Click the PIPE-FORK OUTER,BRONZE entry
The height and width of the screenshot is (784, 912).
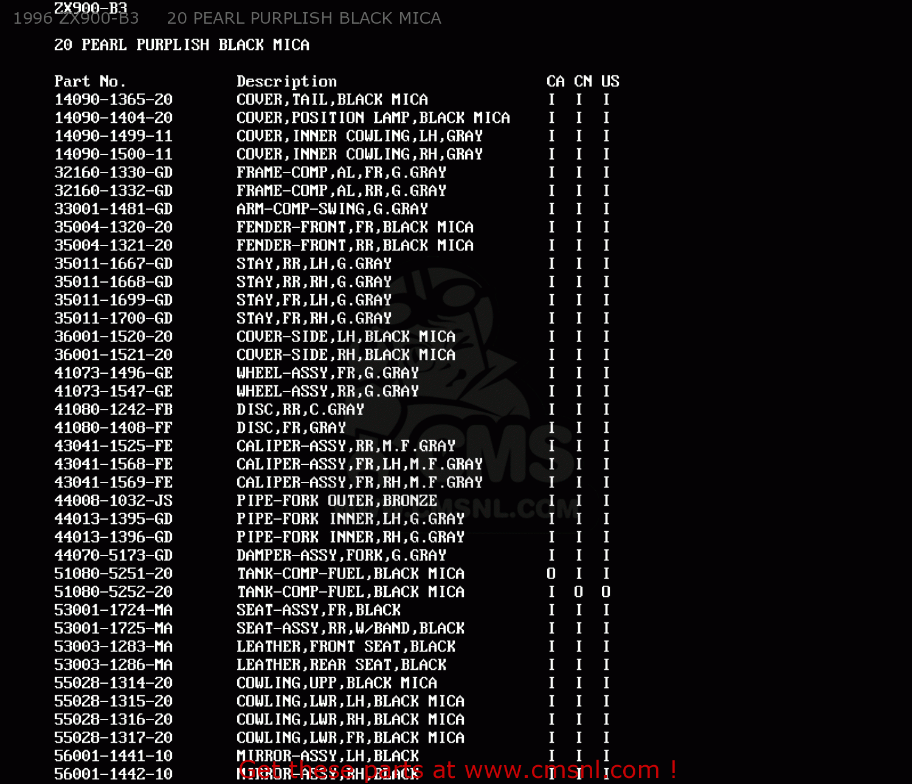pyautogui.click(x=337, y=501)
